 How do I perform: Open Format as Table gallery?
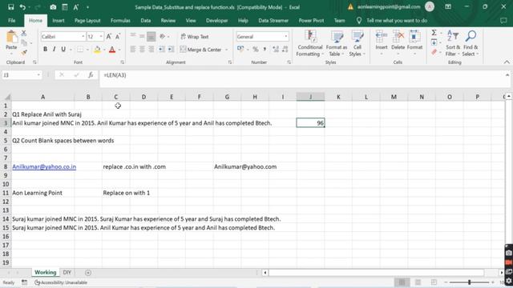(x=337, y=43)
